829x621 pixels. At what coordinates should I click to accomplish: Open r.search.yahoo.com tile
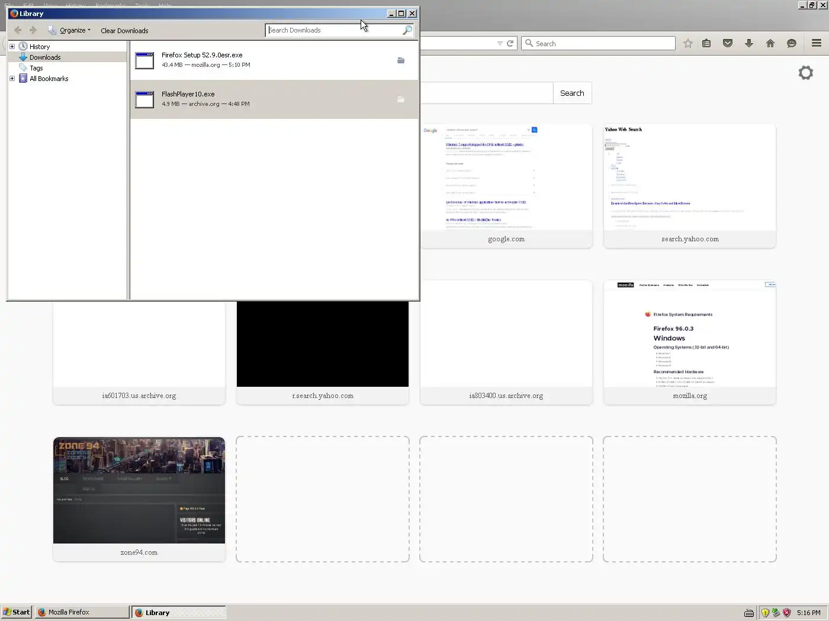pos(323,353)
